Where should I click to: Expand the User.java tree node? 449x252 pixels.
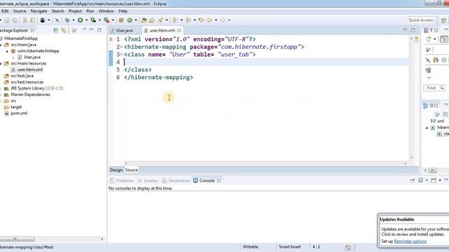tap(13, 57)
